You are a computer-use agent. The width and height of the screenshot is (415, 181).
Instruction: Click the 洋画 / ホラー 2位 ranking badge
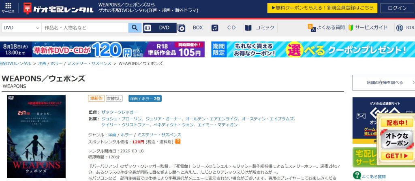pyautogui.click(x=145, y=99)
